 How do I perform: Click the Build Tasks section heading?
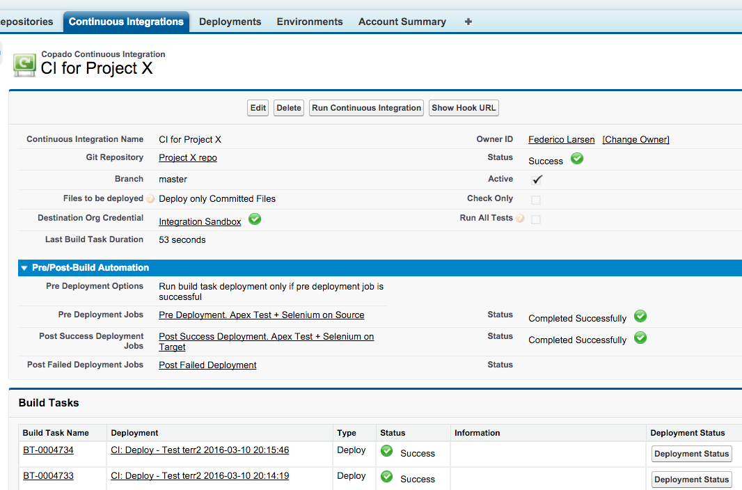coord(49,403)
